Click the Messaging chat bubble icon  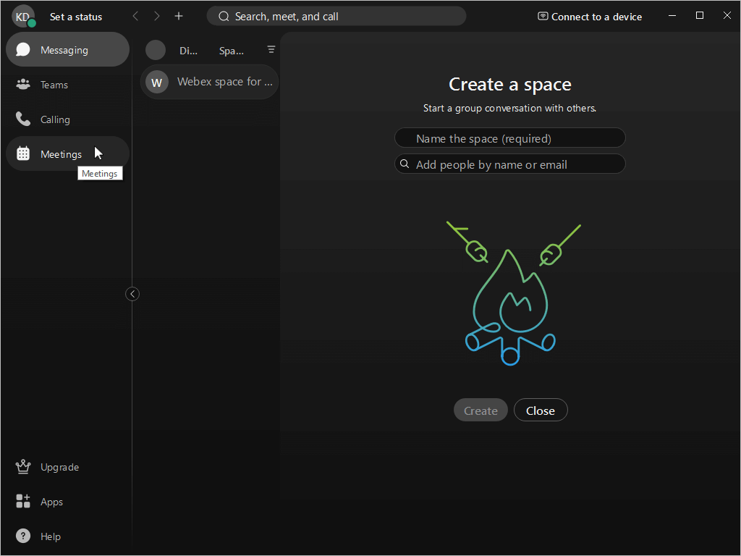[x=22, y=50]
